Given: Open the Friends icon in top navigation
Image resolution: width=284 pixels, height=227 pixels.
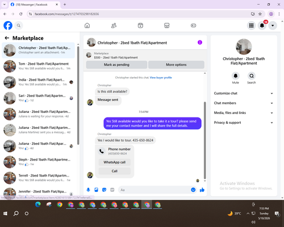Looking at the screenshot, I should tap(114, 26).
